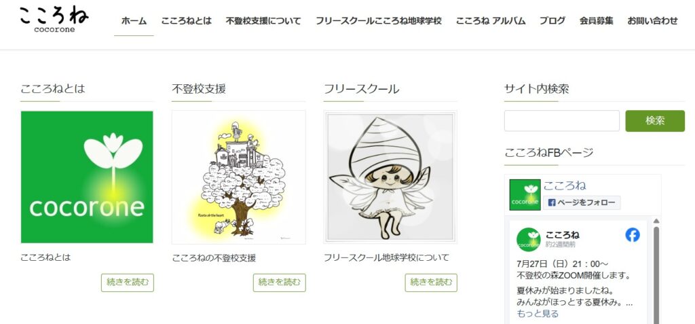Click the Facebook feed vertical scrollbar
Image resolution: width=695 pixels, height=324 pixels.
[x=656, y=275]
